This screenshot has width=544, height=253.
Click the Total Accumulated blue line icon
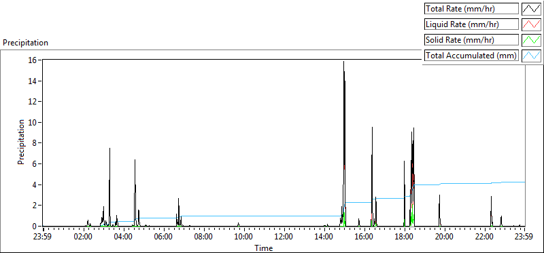[531, 56]
